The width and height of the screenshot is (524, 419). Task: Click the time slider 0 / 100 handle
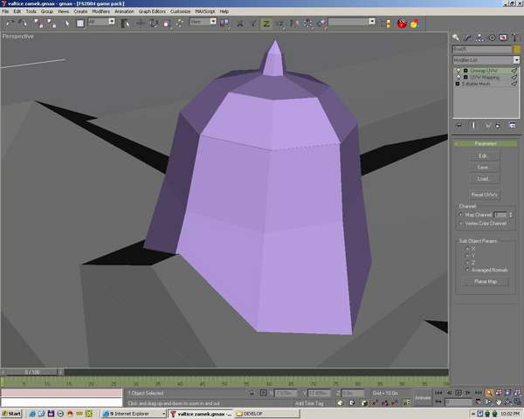[x=32, y=372]
